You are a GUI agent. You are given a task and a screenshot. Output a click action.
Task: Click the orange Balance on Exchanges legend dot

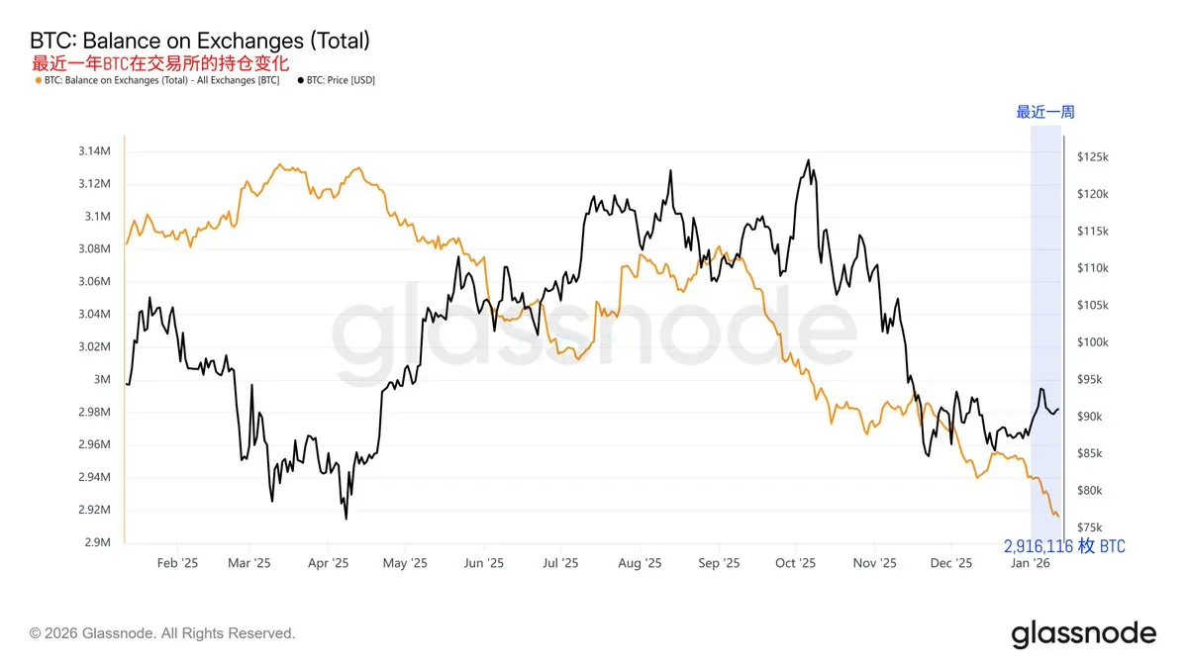[39, 80]
